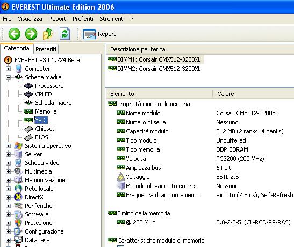Select DIMM2 Corsair CMX512-3200XL entry
The height and width of the screenshot is (247, 294).
click(x=154, y=69)
